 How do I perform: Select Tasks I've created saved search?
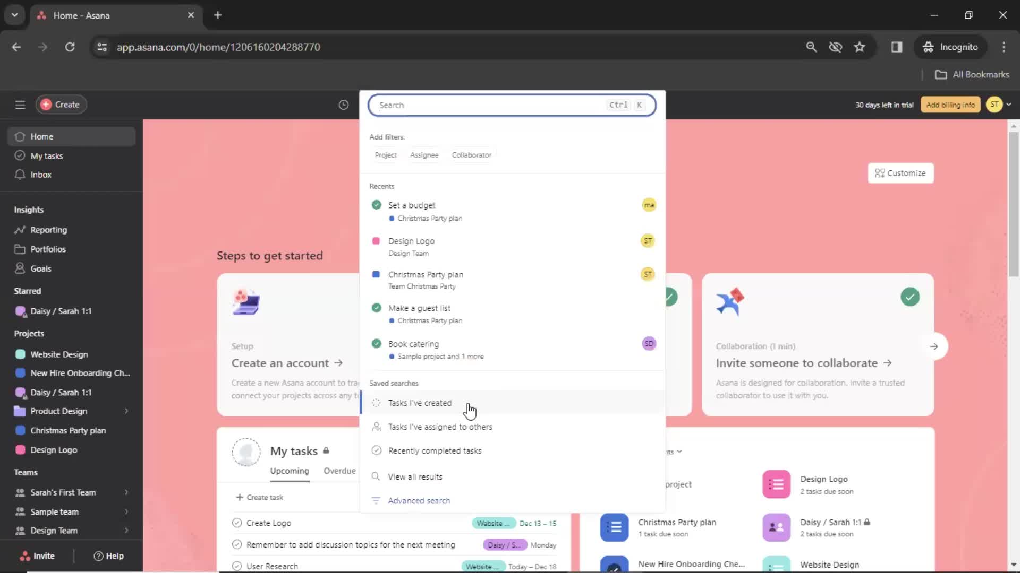(x=512, y=403)
